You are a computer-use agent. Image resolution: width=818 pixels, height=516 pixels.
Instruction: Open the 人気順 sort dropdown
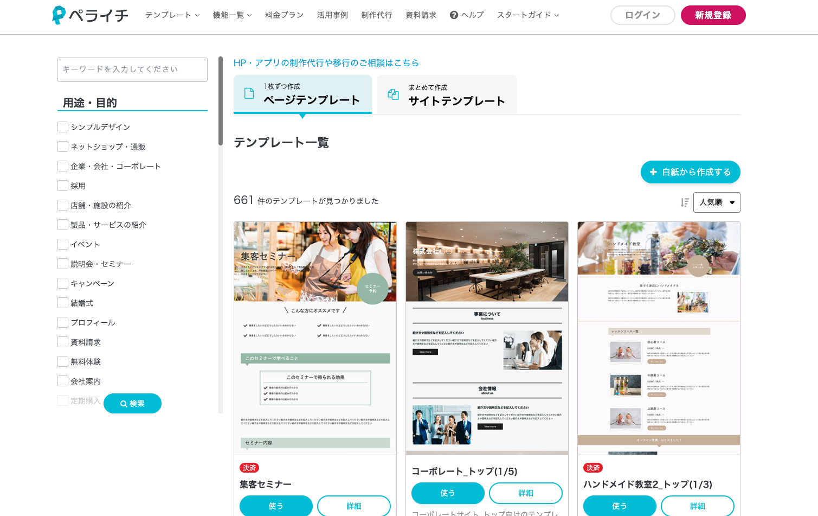pyautogui.click(x=716, y=202)
